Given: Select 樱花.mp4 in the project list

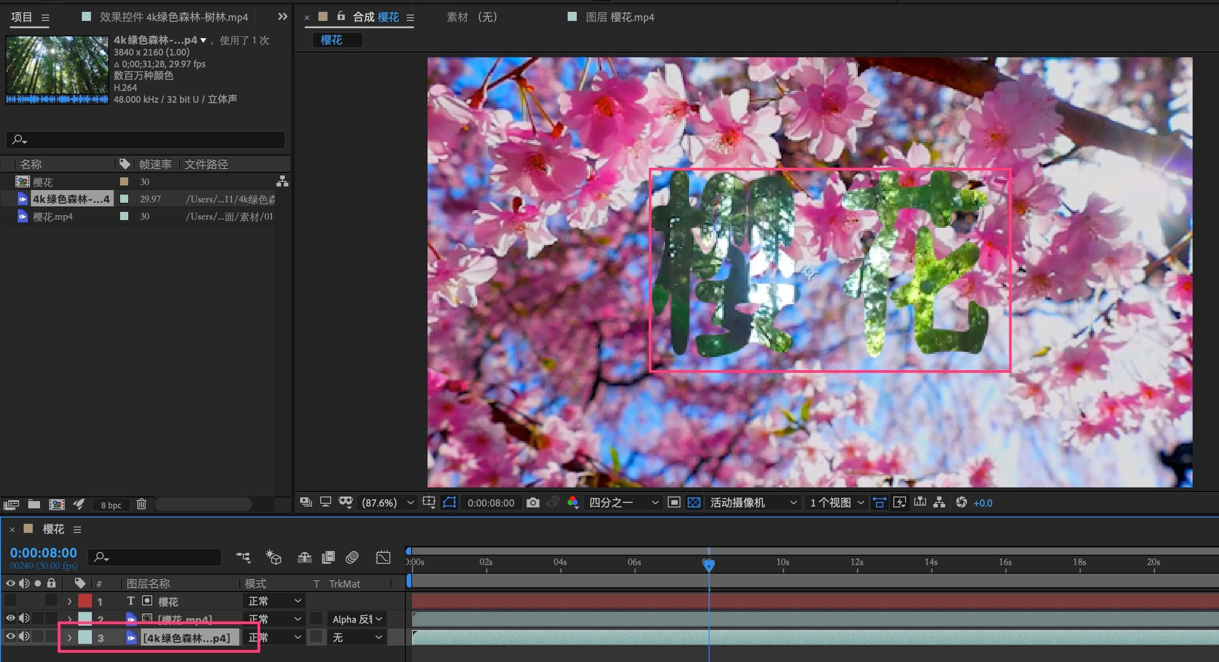Looking at the screenshot, I should [52, 217].
